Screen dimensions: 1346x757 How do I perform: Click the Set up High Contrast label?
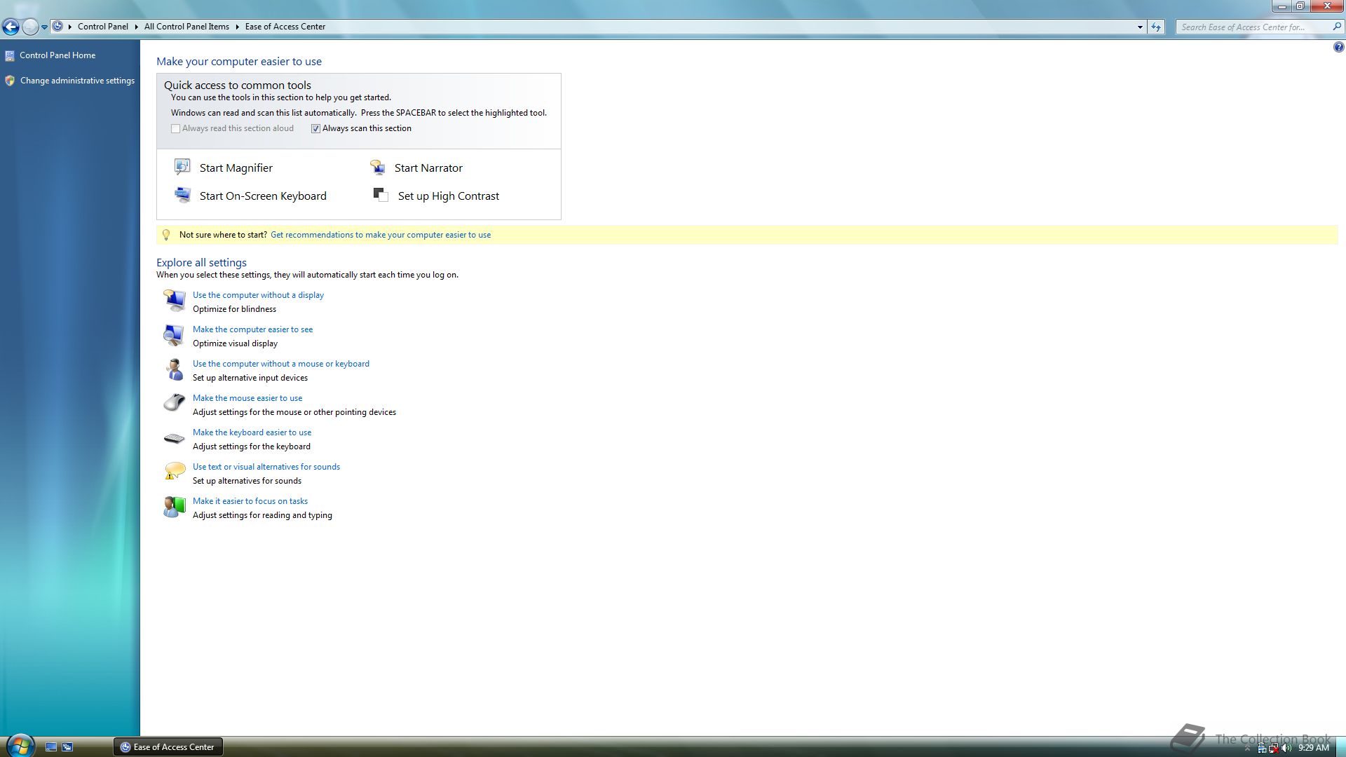(449, 196)
